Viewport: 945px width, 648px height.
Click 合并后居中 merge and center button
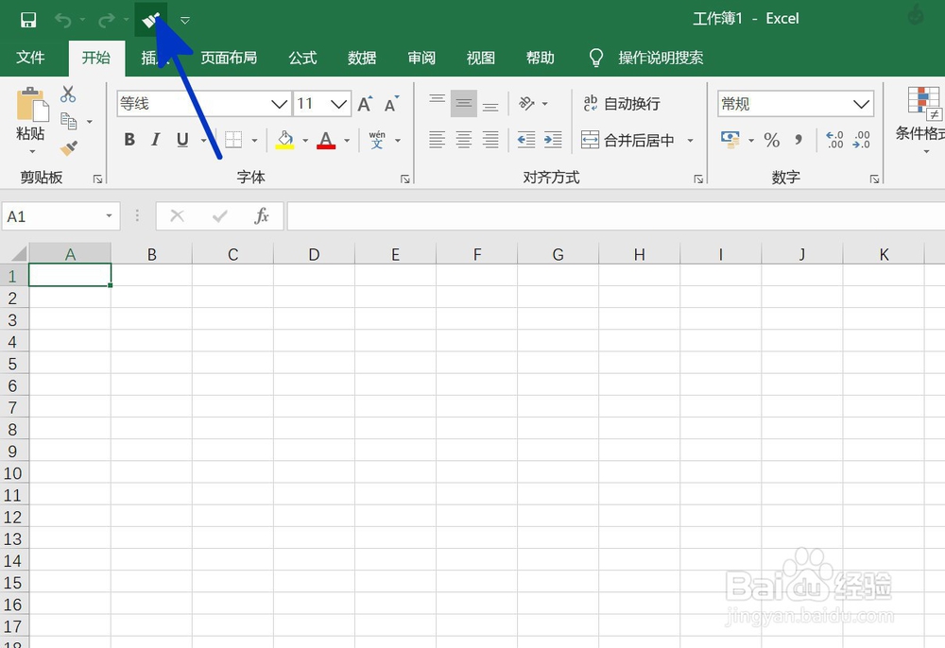tap(628, 141)
